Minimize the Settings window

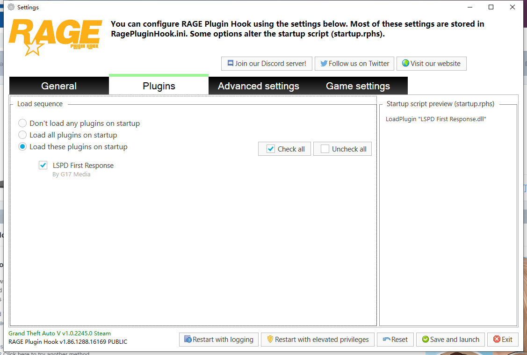(470, 7)
